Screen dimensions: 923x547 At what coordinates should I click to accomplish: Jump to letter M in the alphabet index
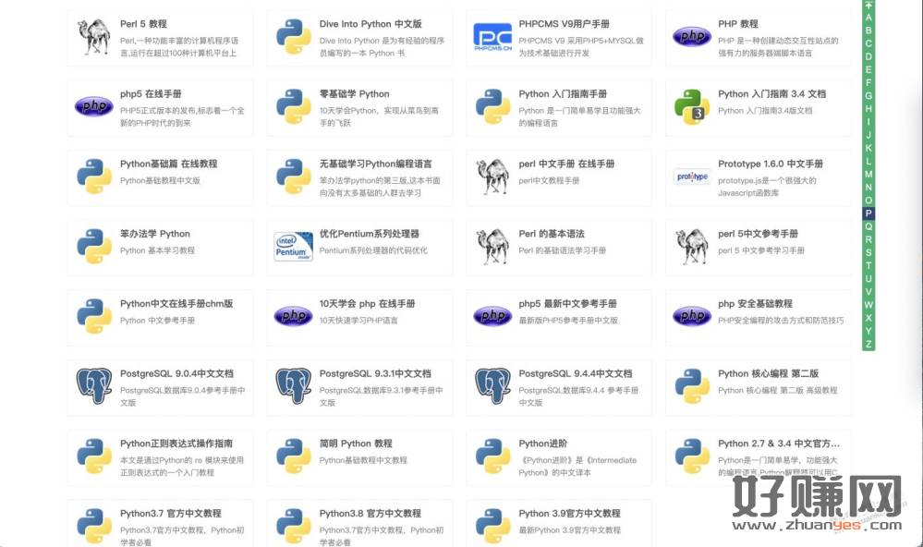pyautogui.click(x=868, y=175)
